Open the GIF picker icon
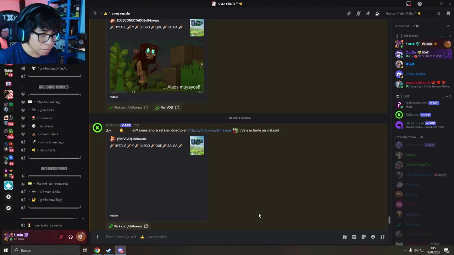This screenshot has width=454, height=255. click(x=354, y=237)
